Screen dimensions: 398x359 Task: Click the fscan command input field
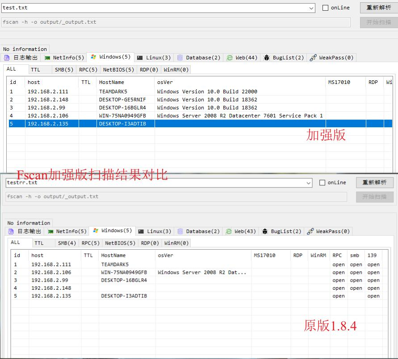(x=174, y=21)
